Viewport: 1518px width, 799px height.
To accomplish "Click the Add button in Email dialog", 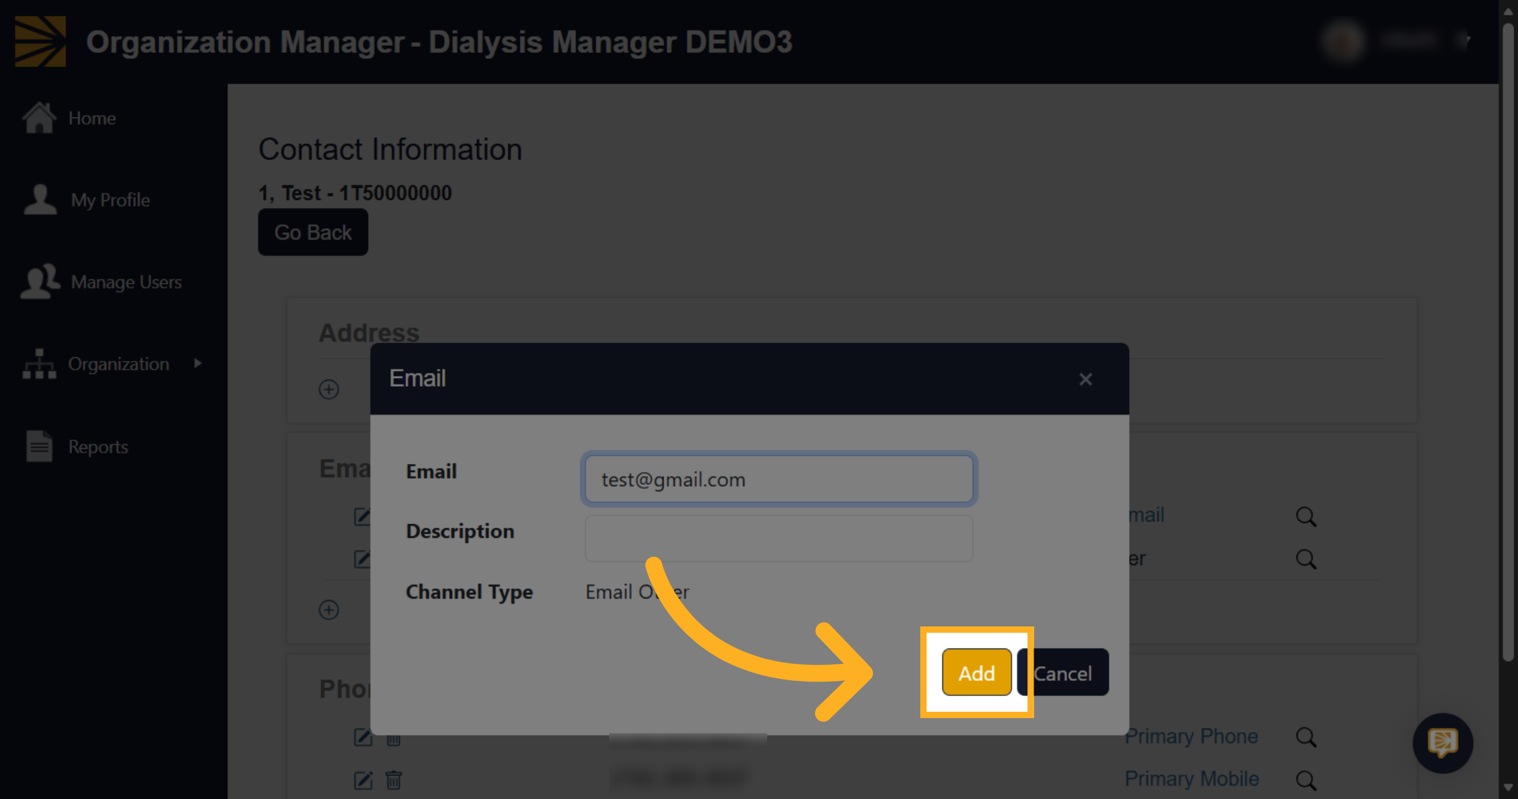I will (x=977, y=672).
